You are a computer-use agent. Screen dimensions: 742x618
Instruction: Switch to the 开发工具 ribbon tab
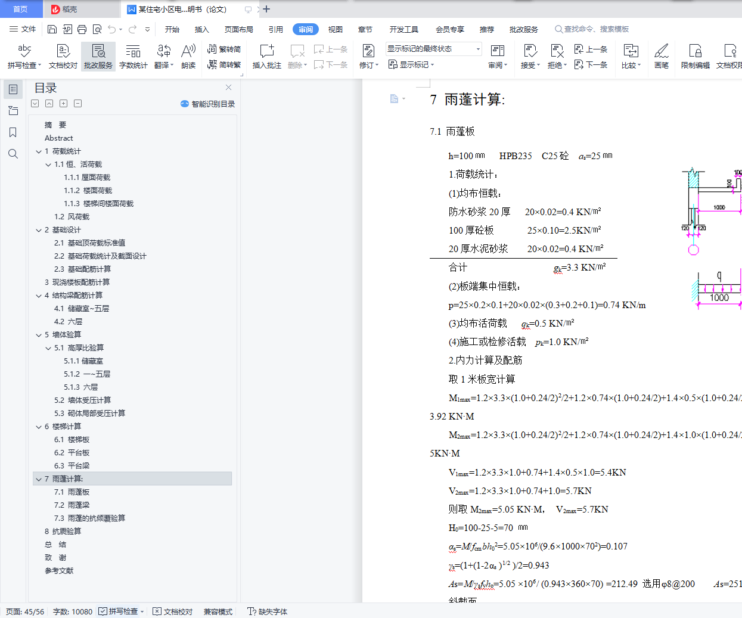click(x=404, y=29)
